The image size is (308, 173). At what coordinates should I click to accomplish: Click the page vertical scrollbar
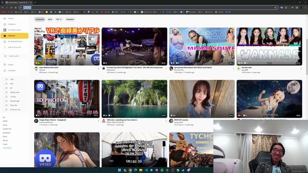click(x=307, y=57)
